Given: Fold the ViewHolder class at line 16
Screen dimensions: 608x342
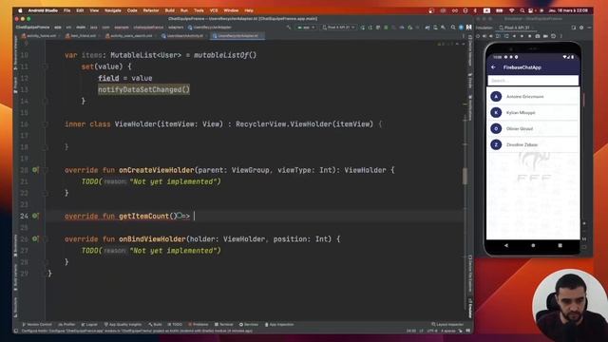Looking at the screenshot, I should (x=45, y=124).
